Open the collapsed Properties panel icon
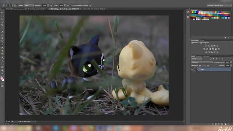The image size is (233, 131). pos(188,17)
